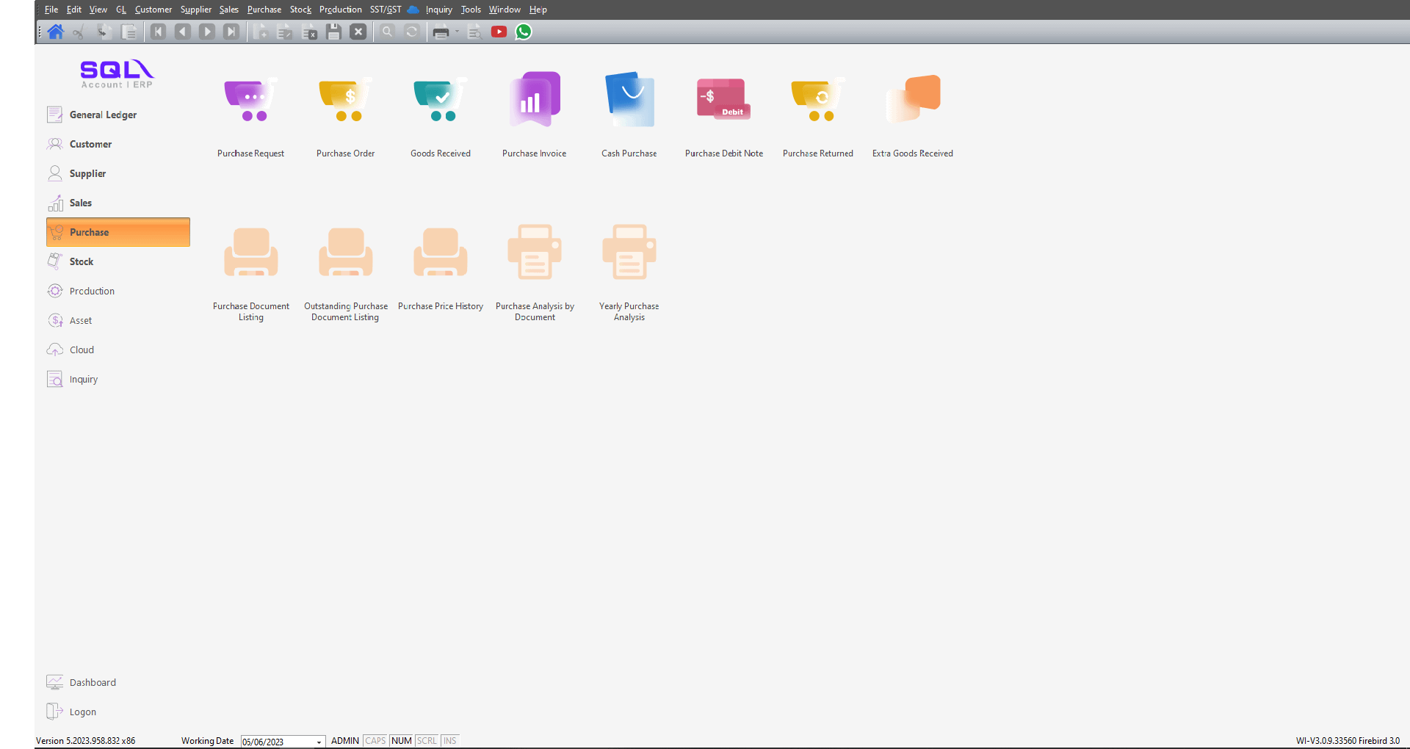1410x749 pixels.
Task: Open the Tools menu
Action: [471, 10]
